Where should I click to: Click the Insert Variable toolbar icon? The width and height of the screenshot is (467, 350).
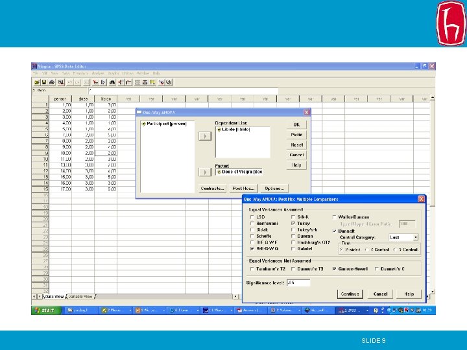point(128,82)
